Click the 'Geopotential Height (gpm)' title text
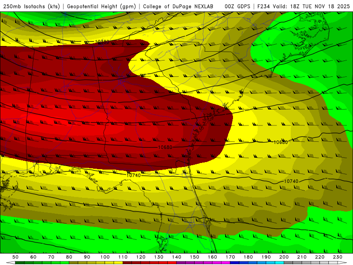Viewport: 353px width, 265px height. click(101, 6)
